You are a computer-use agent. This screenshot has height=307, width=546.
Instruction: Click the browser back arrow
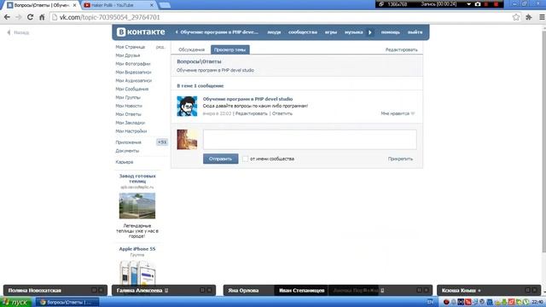pos(7,17)
